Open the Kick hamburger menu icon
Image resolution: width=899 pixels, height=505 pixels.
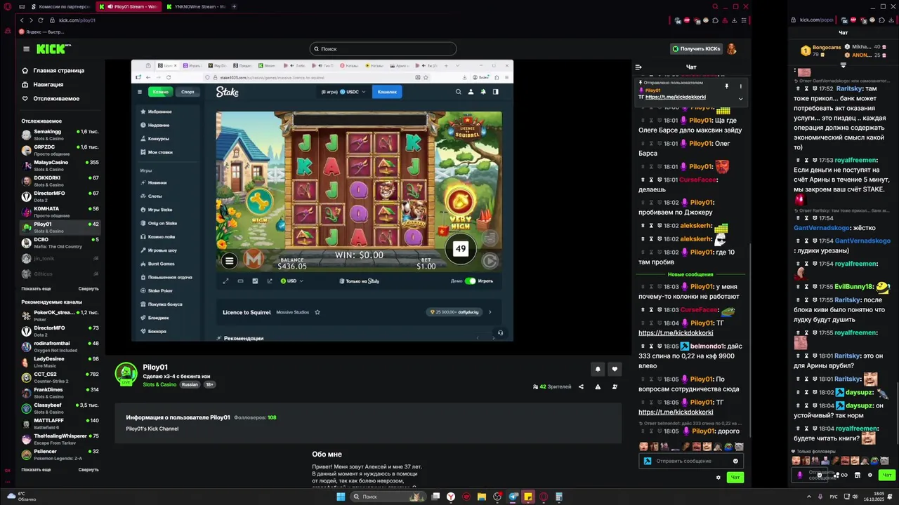[26, 49]
